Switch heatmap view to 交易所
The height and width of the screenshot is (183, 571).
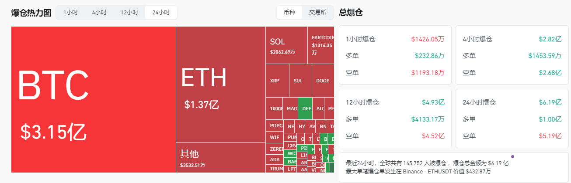(x=317, y=12)
